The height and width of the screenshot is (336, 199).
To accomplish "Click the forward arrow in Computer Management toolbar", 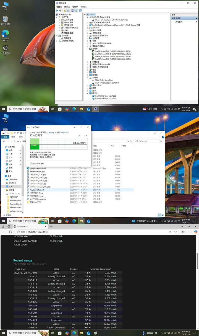I will pos(60,11).
